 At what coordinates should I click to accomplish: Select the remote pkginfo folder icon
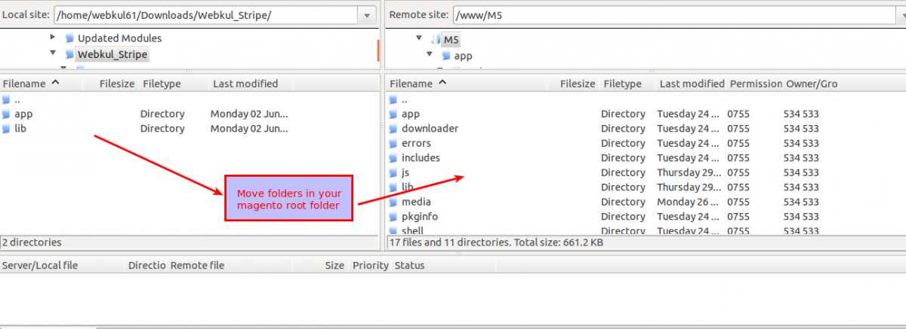(x=393, y=217)
